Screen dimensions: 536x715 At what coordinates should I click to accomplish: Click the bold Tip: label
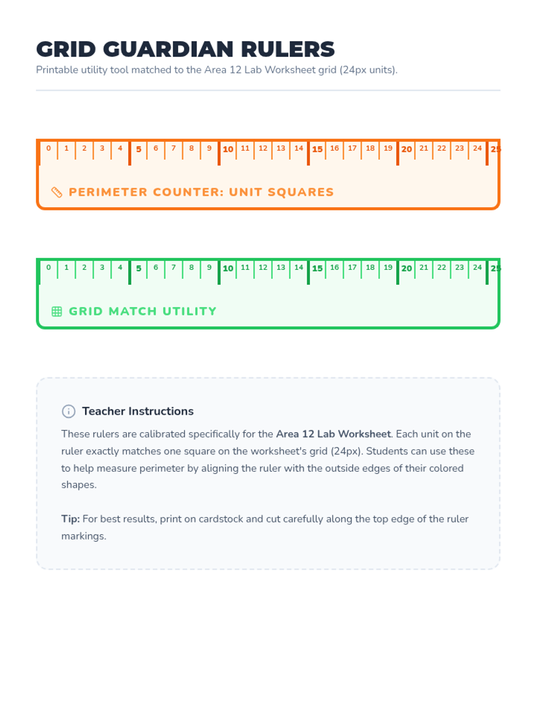tap(71, 519)
